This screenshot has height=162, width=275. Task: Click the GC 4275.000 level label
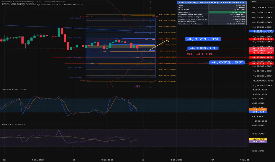(x=168, y=21)
